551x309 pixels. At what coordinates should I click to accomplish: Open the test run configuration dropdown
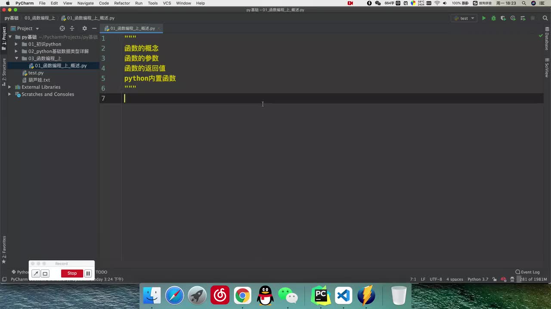(464, 18)
